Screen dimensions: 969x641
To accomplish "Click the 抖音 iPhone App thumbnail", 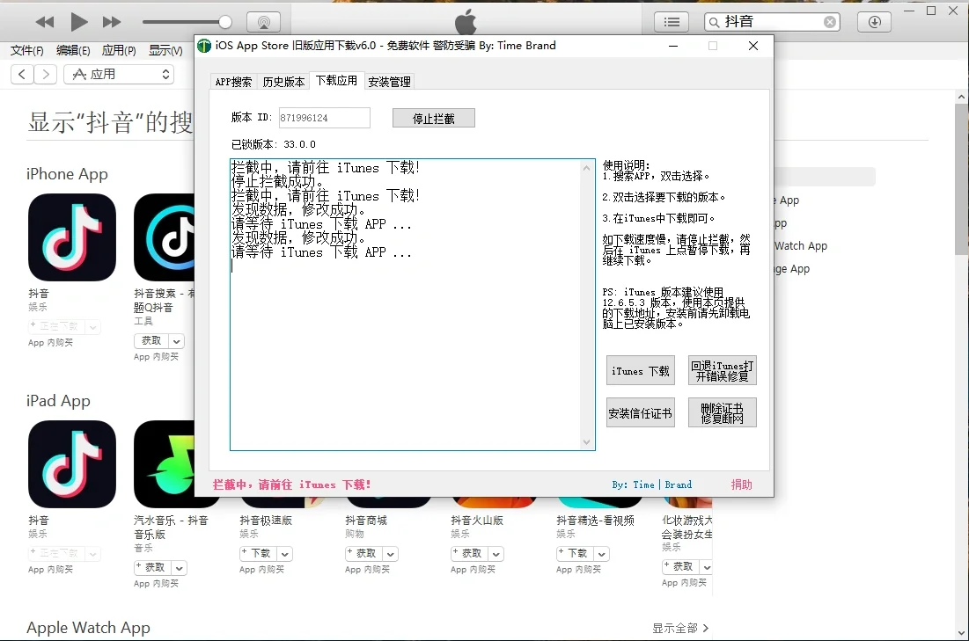I will (x=71, y=237).
